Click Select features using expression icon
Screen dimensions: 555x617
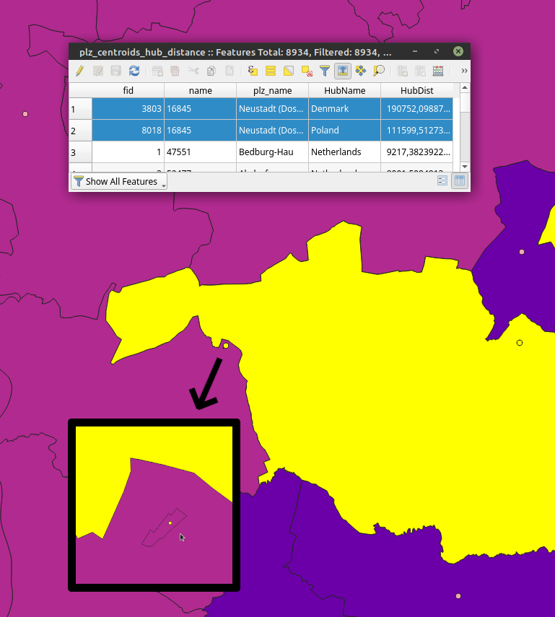tap(253, 71)
